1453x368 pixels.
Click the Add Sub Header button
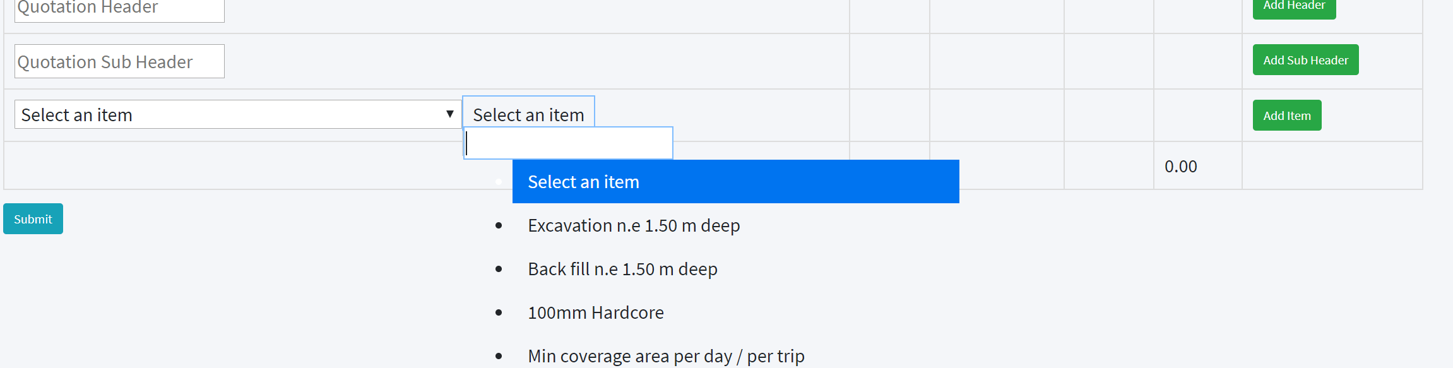tap(1305, 60)
